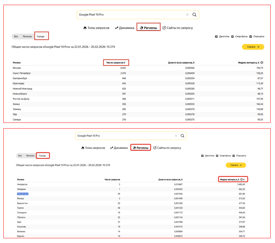275x243 pixels.
Task: Click into the search field in the upper screenshot
Action: (131, 15)
